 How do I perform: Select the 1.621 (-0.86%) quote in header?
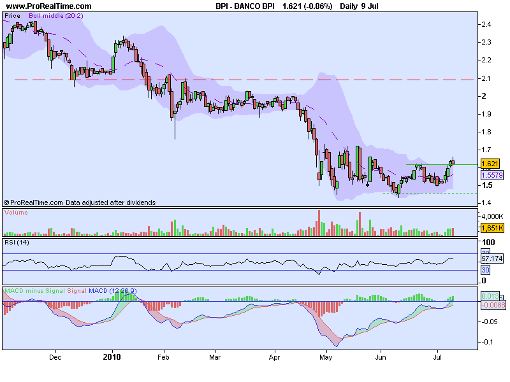point(307,6)
